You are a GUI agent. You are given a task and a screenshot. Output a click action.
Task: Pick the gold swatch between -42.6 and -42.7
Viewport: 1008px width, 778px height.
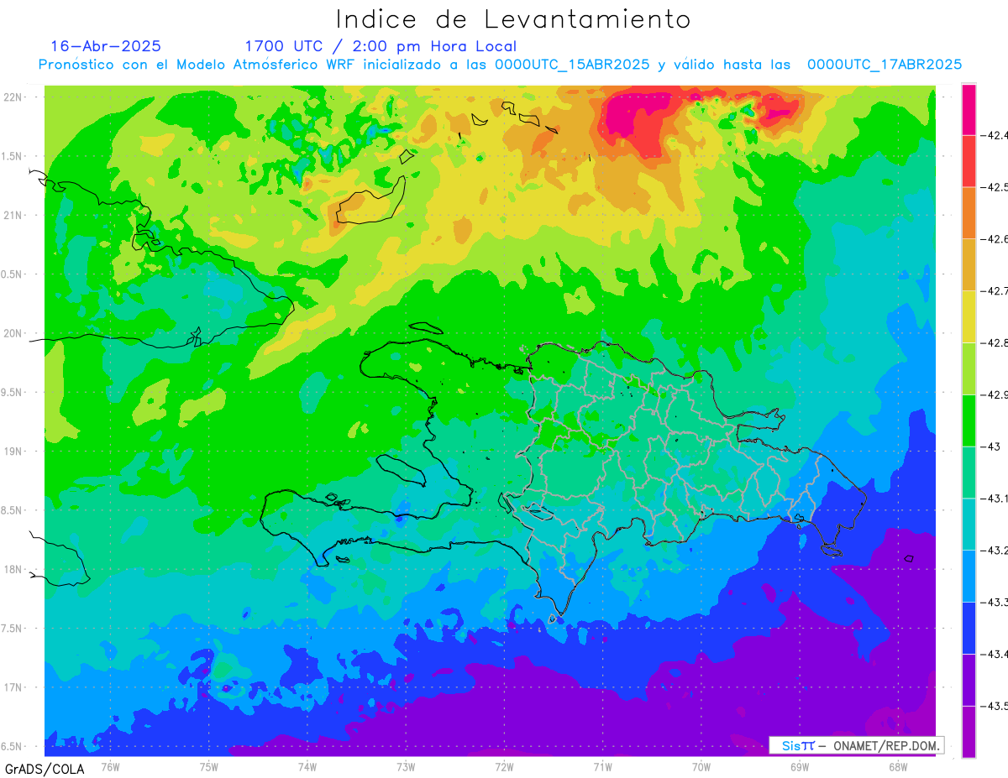pos(969,265)
